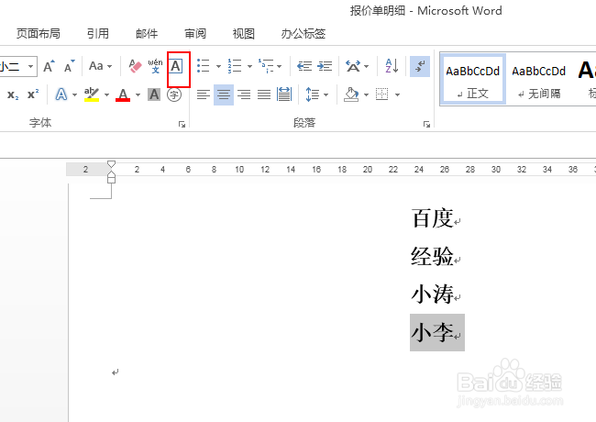
Task: Click the Borders icon
Action: pos(382,94)
